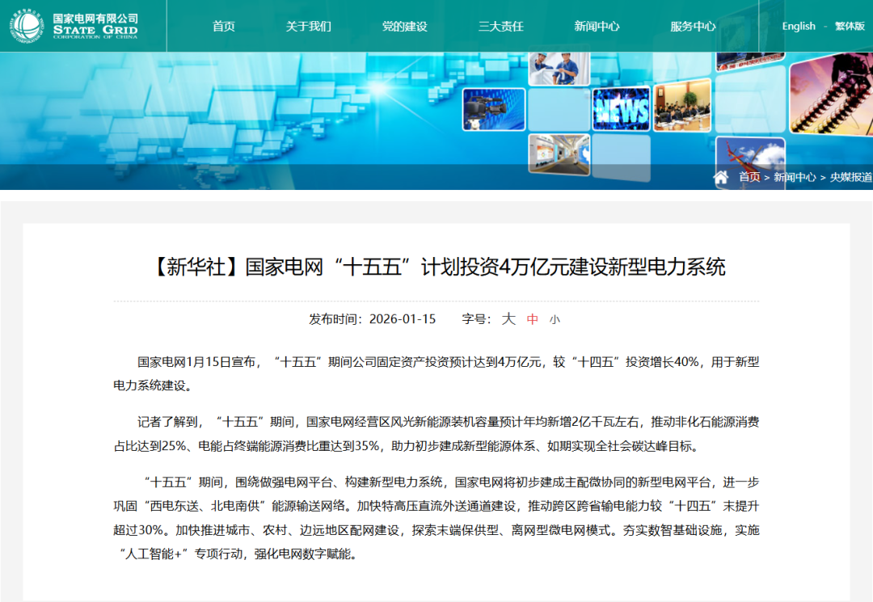The width and height of the screenshot is (873, 602).
Task: Select 服务中心 in the navigation bar
Action: [x=693, y=26]
